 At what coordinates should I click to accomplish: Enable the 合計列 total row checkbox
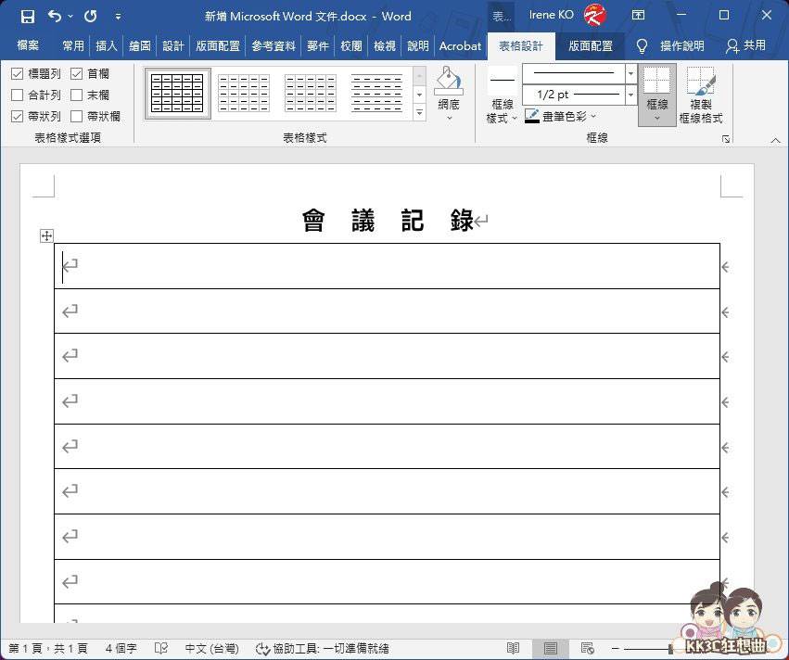[18, 95]
